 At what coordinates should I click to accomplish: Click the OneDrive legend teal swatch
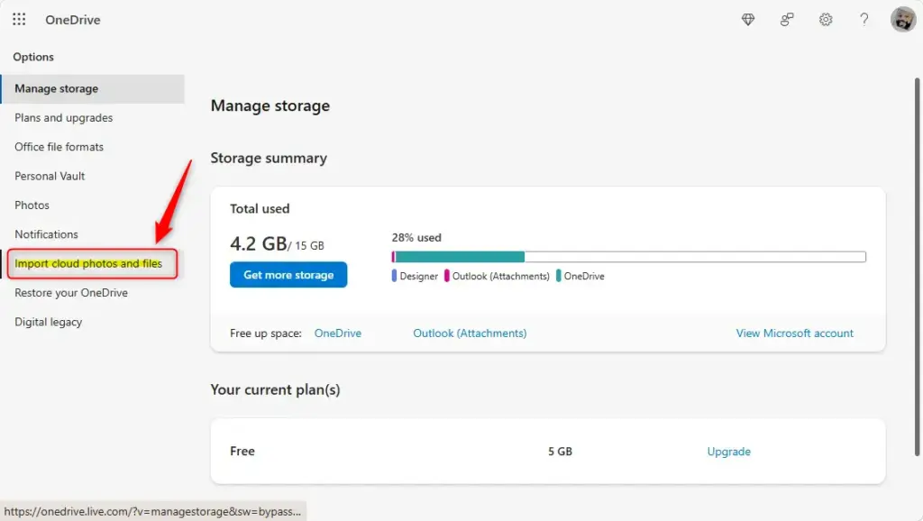(558, 276)
